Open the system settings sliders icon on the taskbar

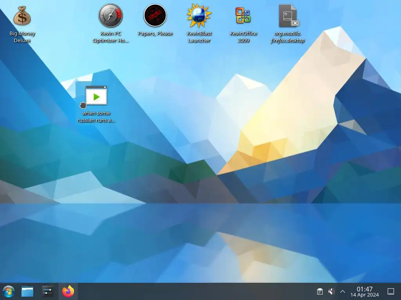click(48, 291)
